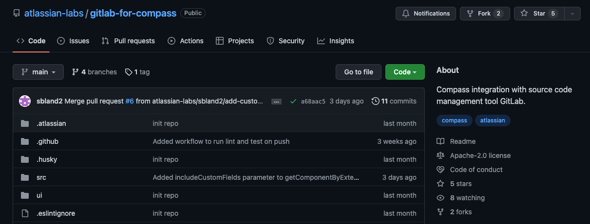Open the 'init repo' commit on ui row
The image size is (590, 224).
click(166, 195)
